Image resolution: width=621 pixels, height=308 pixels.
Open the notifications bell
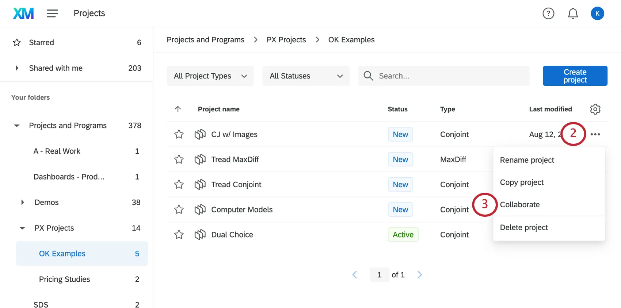click(x=573, y=14)
